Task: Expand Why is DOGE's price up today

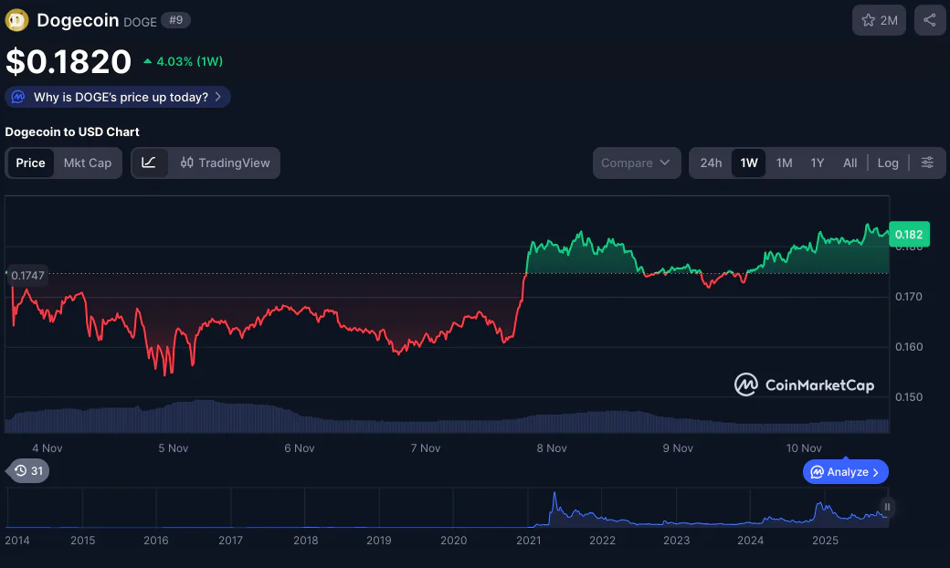Action: pos(118,97)
